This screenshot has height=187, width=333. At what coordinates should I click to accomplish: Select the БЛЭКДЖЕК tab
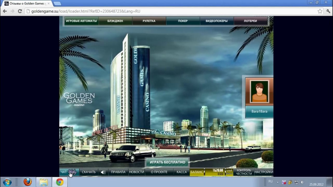(x=115, y=21)
